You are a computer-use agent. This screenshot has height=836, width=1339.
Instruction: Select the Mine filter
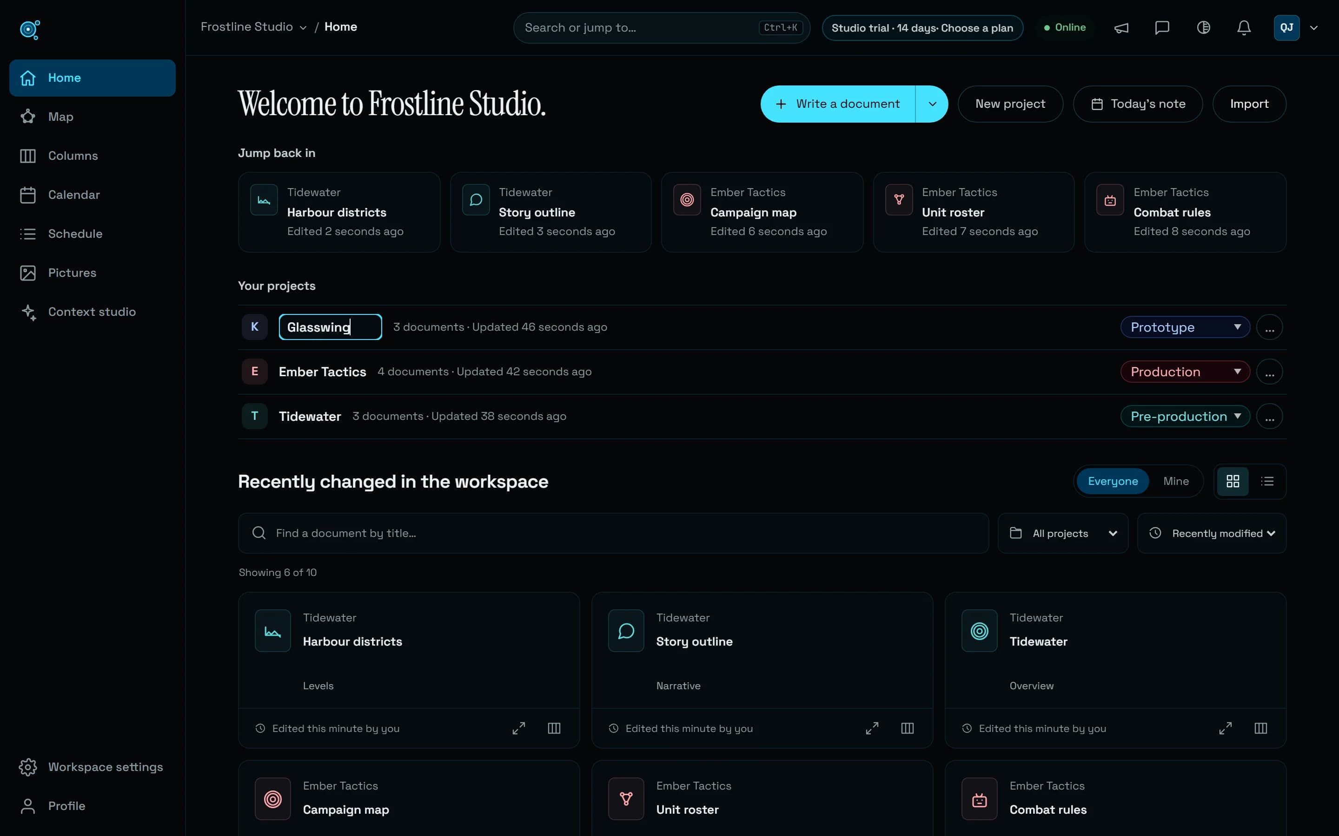click(x=1176, y=481)
